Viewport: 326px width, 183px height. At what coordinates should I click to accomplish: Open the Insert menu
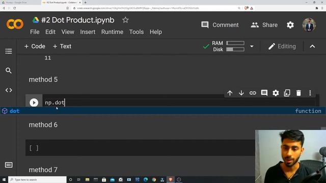(88, 32)
